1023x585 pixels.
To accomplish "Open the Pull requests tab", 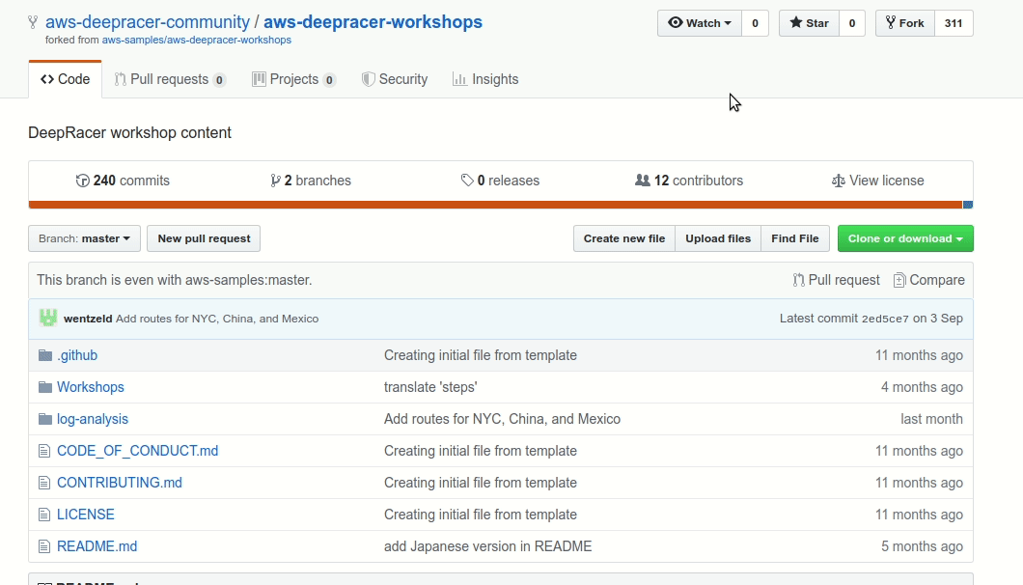I will [x=170, y=80].
